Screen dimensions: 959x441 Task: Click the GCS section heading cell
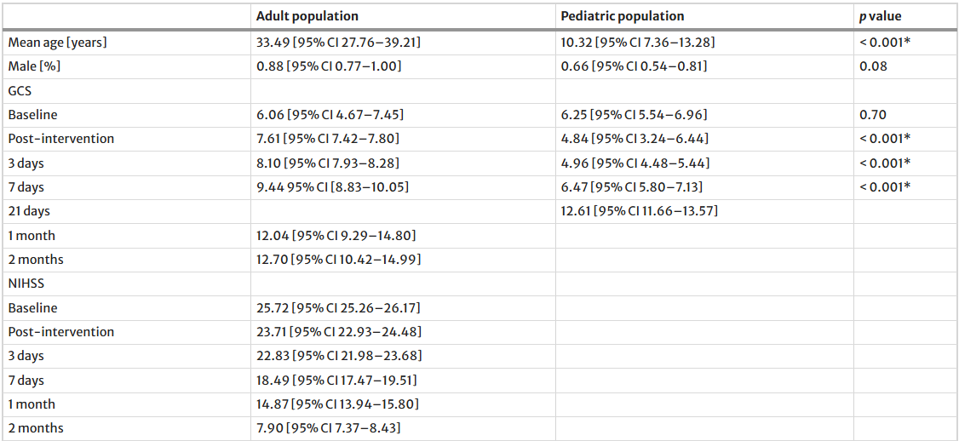20,89
